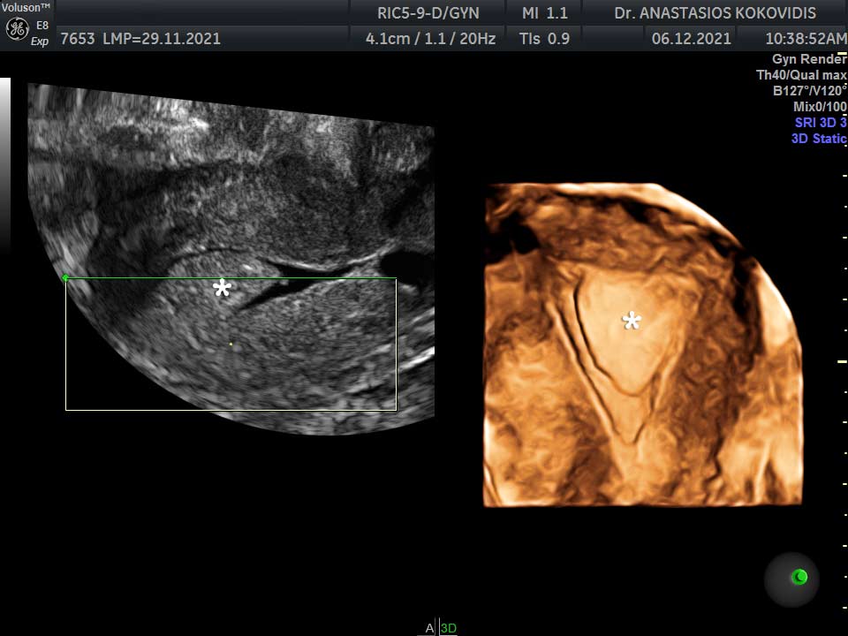Click the Th40/Qual max parameter
Viewport: 848px width, 636px height.
click(x=801, y=75)
